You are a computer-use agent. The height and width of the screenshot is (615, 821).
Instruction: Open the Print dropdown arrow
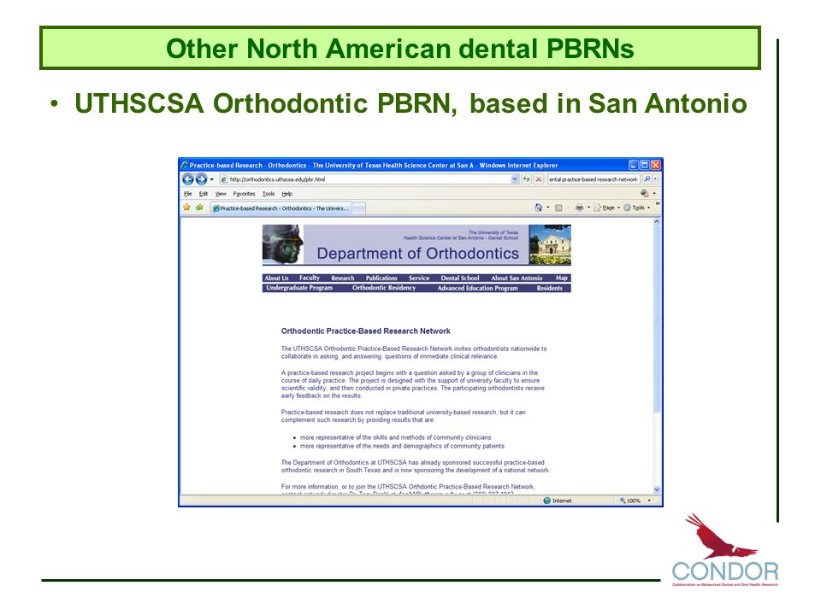tap(588, 208)
